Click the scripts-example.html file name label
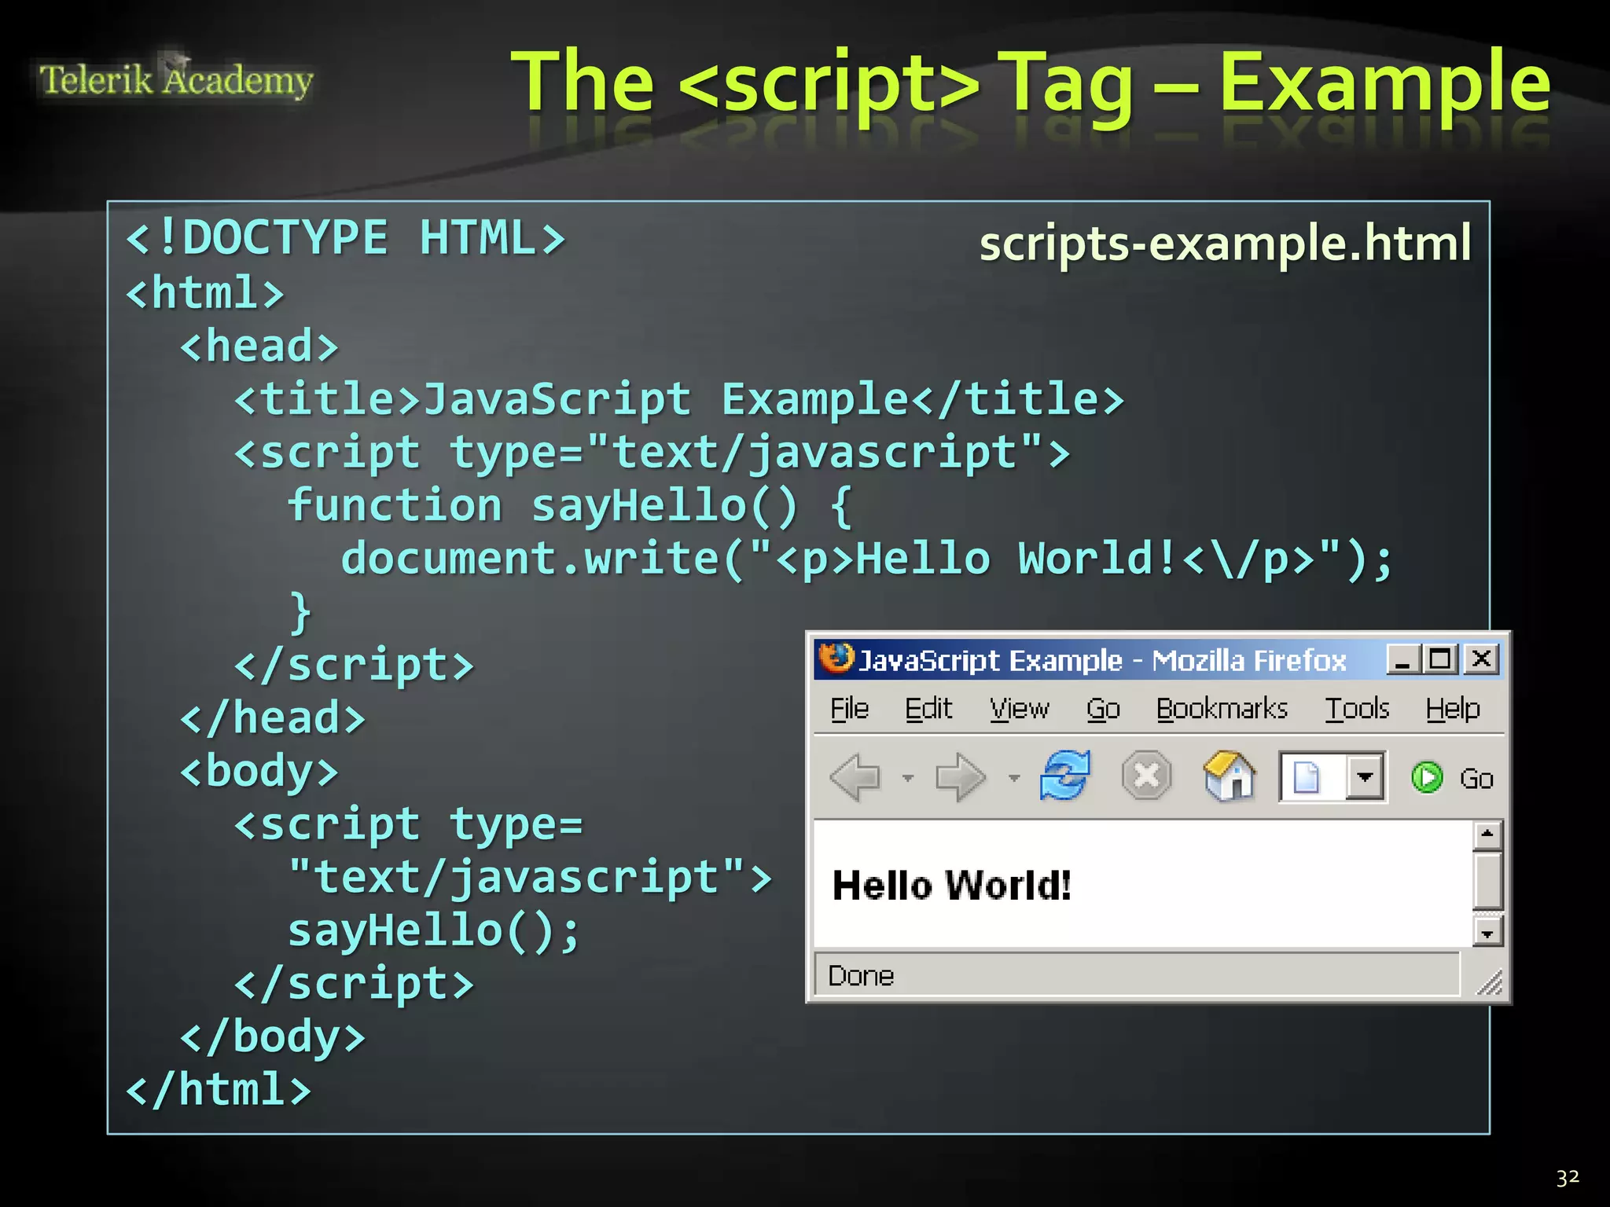Viewport: 1610px width, 1207px height. (x=1225, y=243)
